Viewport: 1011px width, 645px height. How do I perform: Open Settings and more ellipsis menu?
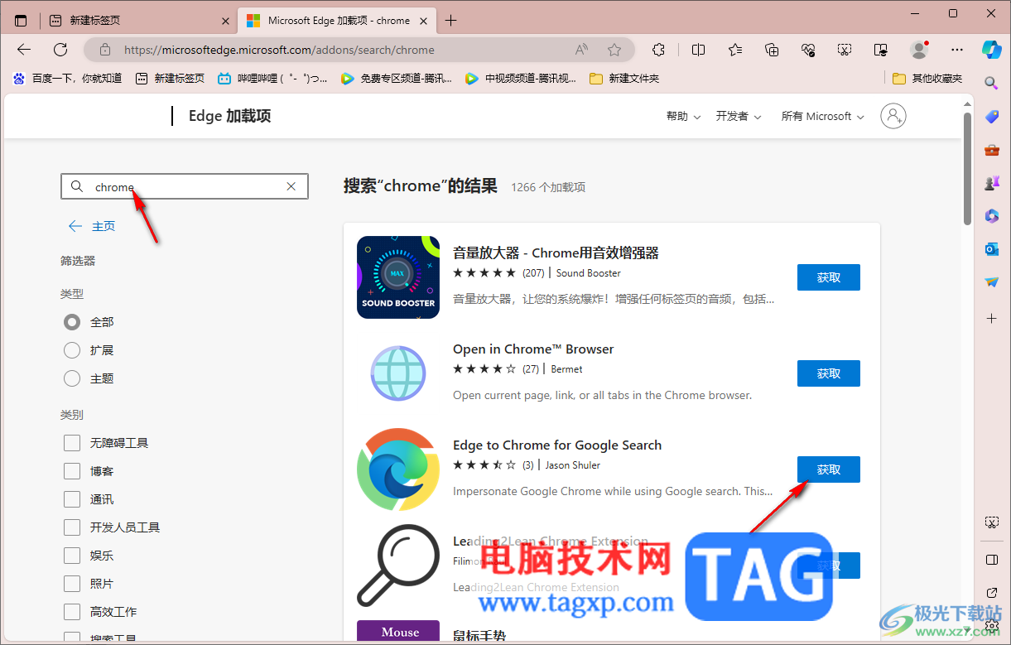pyautogui.click(x=957, y=50)
